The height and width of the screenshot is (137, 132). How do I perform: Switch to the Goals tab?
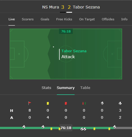tap(45, 19)
